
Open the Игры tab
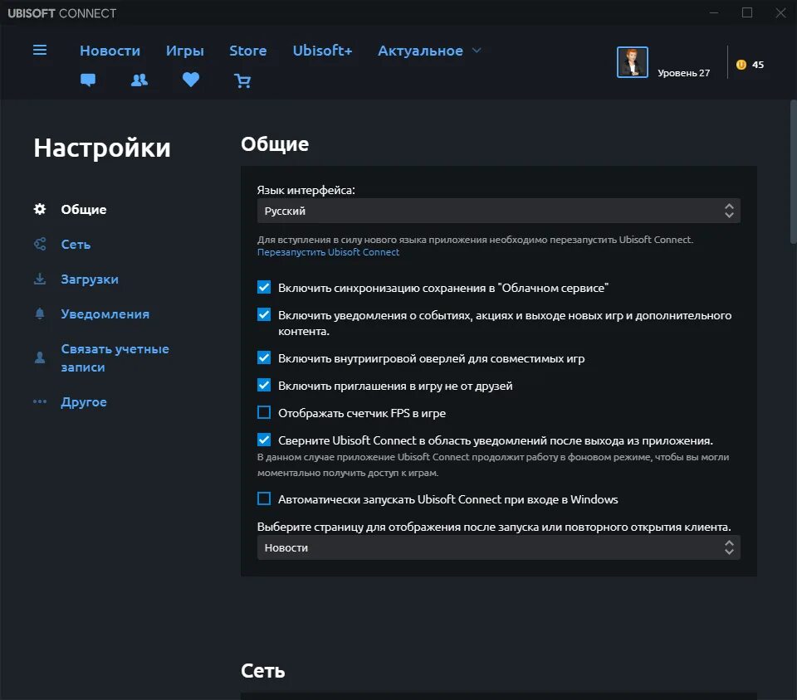185,51
